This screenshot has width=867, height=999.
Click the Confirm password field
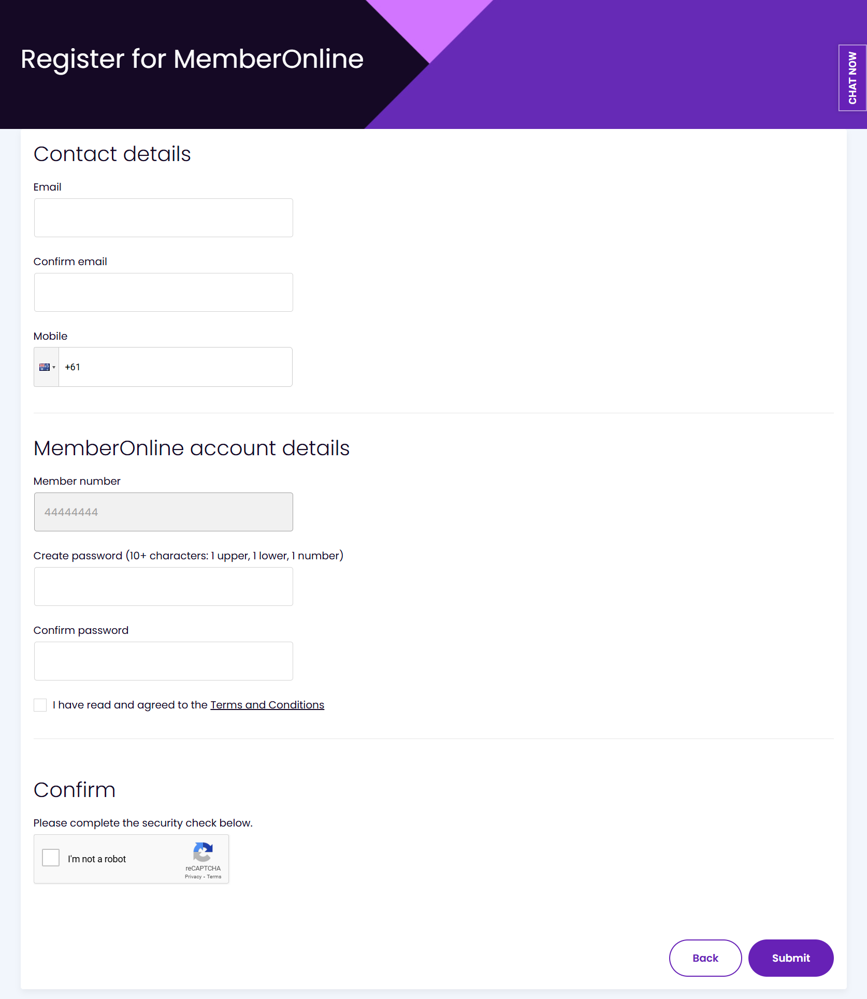pyautogui.click(x=164, y=661)
